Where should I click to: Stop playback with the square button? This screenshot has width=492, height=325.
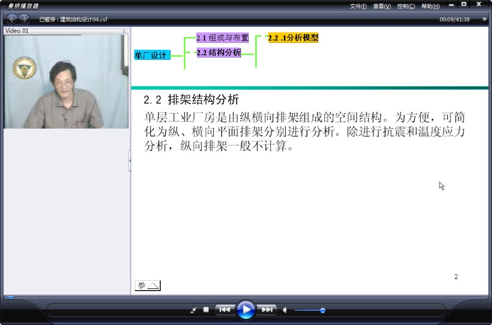[206, 310]
